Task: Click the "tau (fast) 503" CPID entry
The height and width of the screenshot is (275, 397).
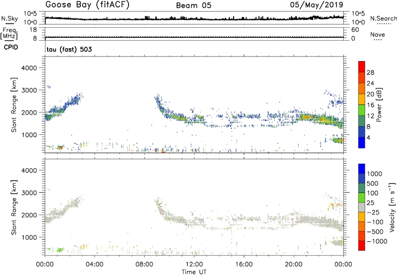Action: (69, 49)
